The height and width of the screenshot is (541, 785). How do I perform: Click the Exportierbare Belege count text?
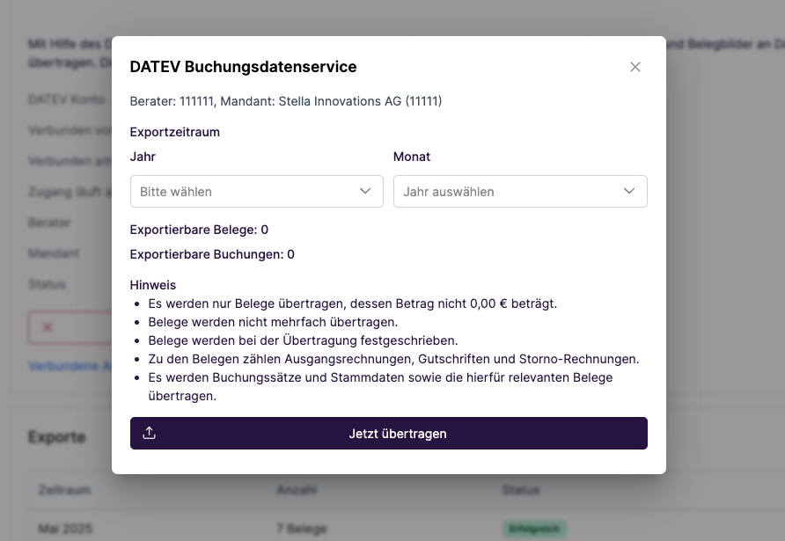pos(198,230)
